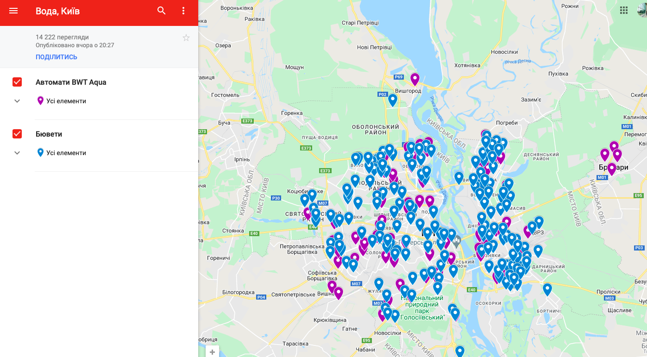Uncheck the Бювети layer checkbox
Screen dimensions: 647x357
click(x=17, y=134)
